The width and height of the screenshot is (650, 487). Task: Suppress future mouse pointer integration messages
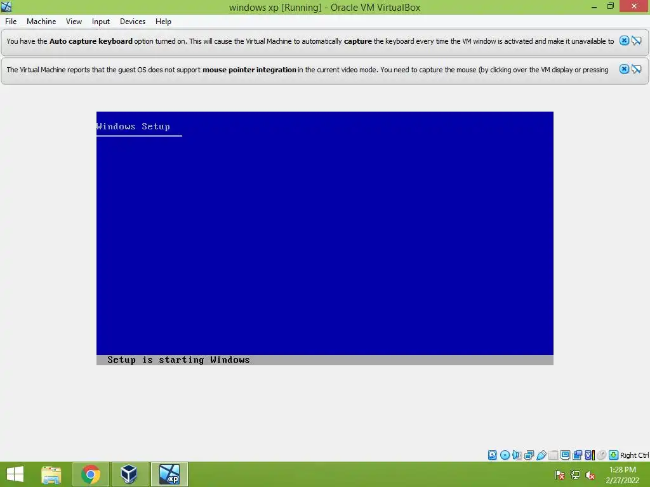637,69
